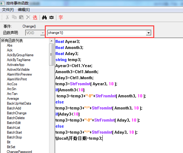Expand the change1() function name dropdown

coord(148,33)
